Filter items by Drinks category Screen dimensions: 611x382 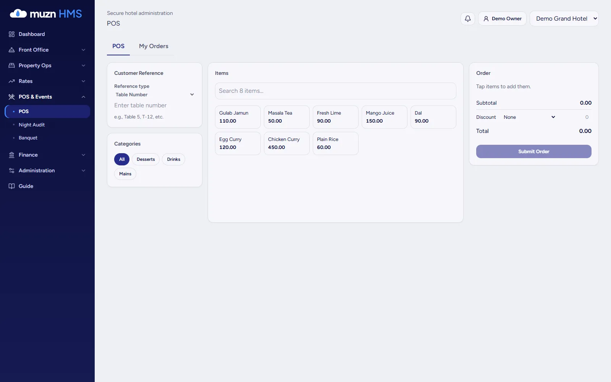(174, 159)
